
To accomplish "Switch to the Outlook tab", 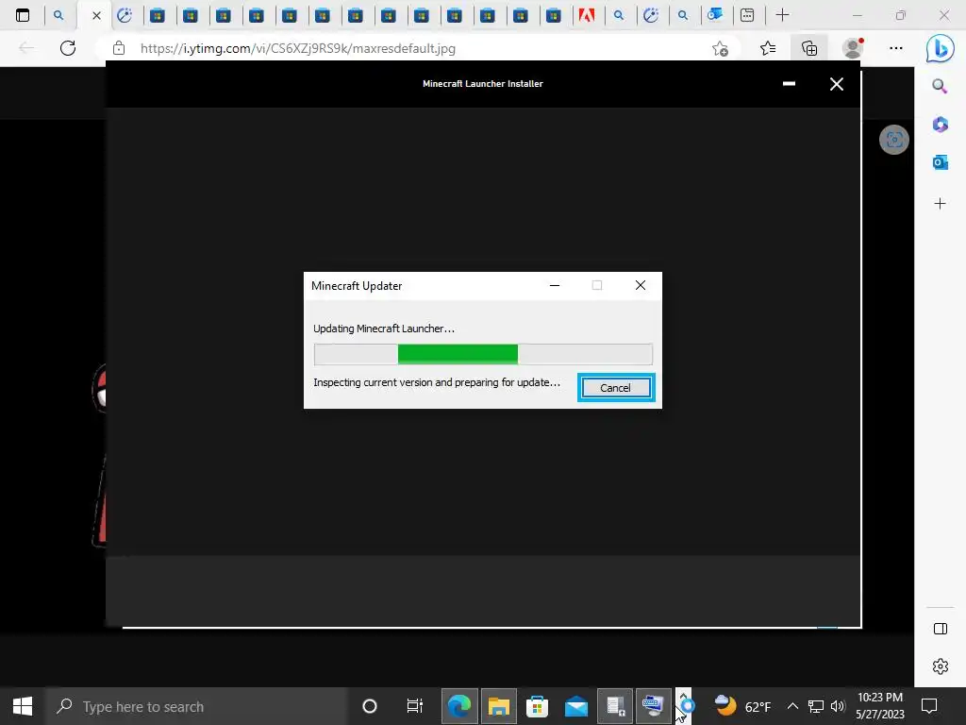I will pos(715,15).
